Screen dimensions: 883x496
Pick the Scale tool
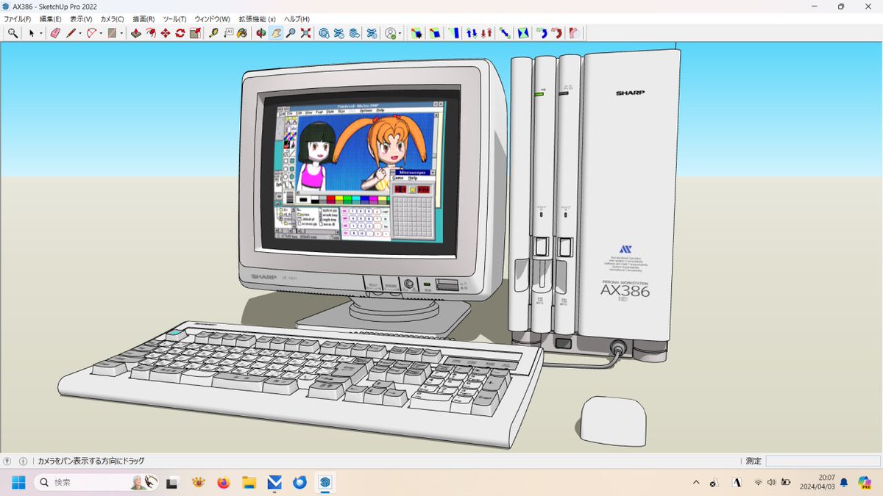pos(194,33)
